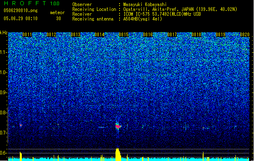Click the 0.6 frequency axis label
Viewport: 254px width, 161px height.
tap(3, 153)
